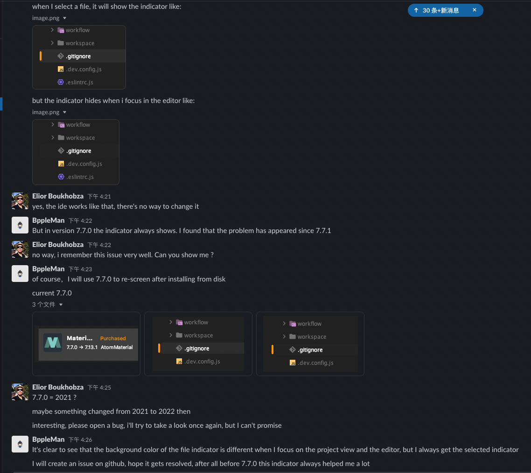The height and width of the screenshot is (473, 531).
Task: Select the workspace folder icon
Action: click(x=61, y=42)
